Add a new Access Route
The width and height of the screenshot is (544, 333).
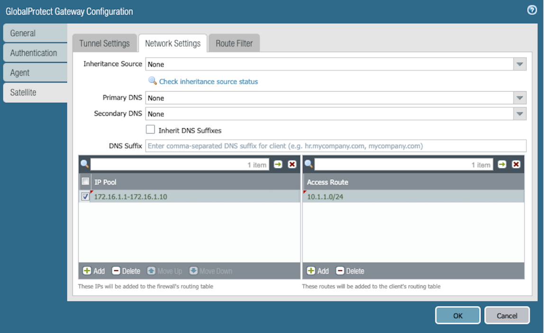pyautogui.click(x=317, y=271)
